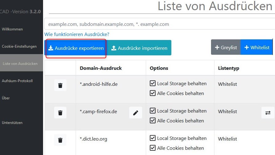Click the plus icon on Greylist button
The height and width of the screenshot is (155, 275).
217,48
